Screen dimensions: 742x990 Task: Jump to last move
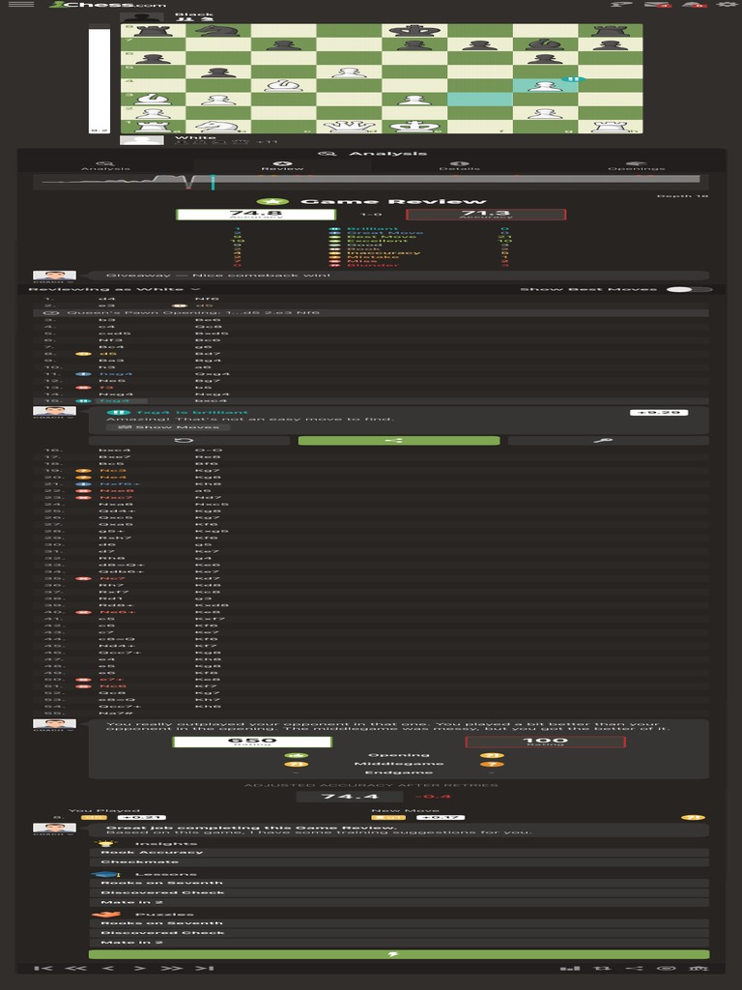(204, 968)
